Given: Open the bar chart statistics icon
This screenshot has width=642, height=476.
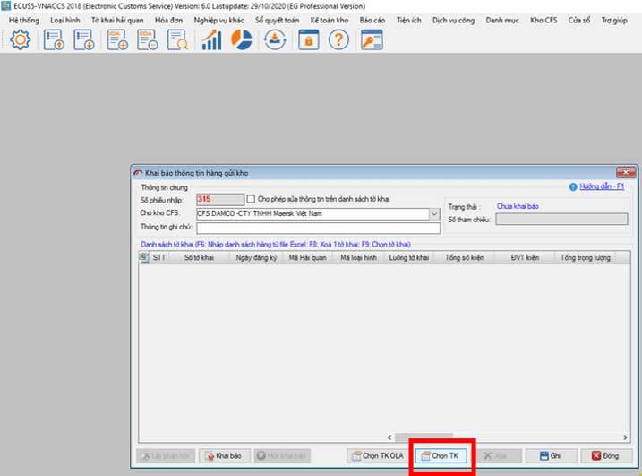Looking at the screenshot, I should coord(212,39).
